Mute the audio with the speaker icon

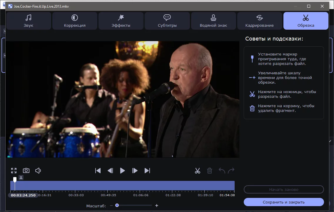38,171
